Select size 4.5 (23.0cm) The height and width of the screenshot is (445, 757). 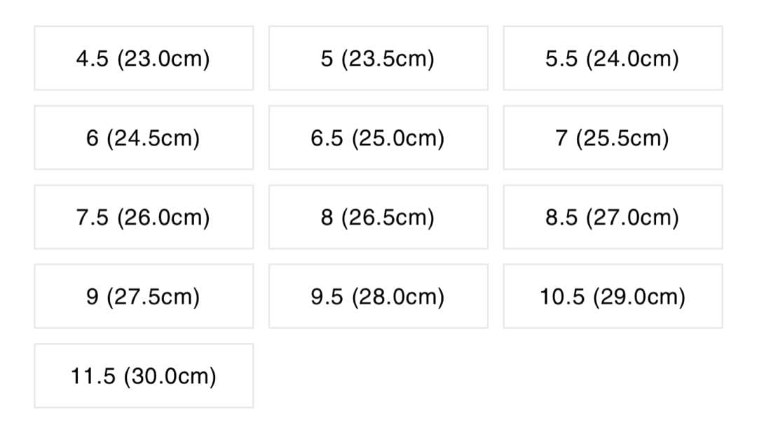pos(143,59)
